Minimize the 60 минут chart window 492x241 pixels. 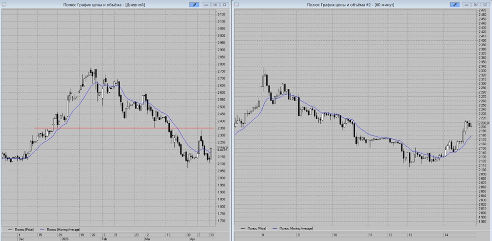coord(467,5)
